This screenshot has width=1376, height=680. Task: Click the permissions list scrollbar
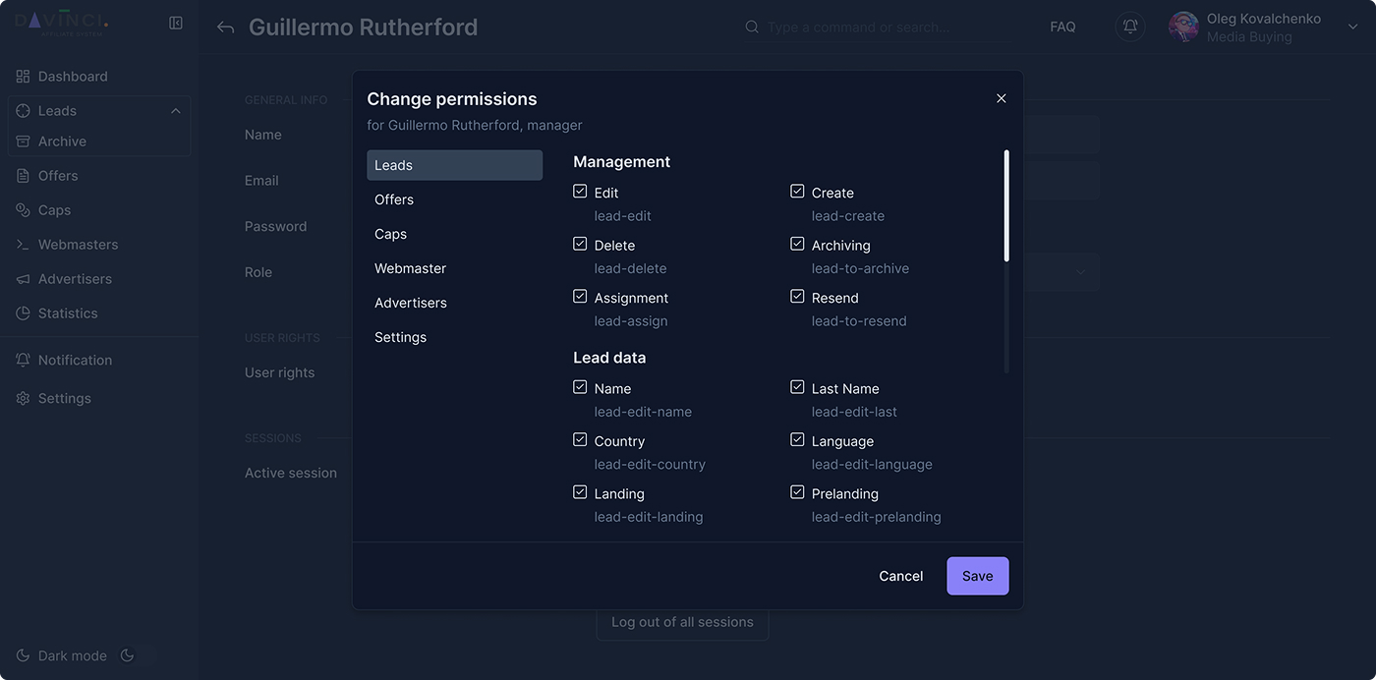(1005, 206)
